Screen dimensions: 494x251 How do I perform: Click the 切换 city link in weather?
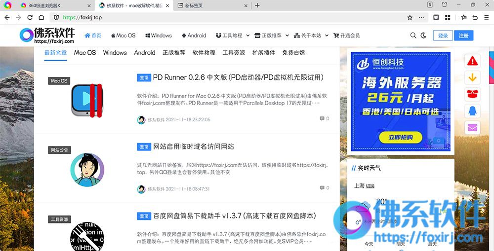(370, 186)
